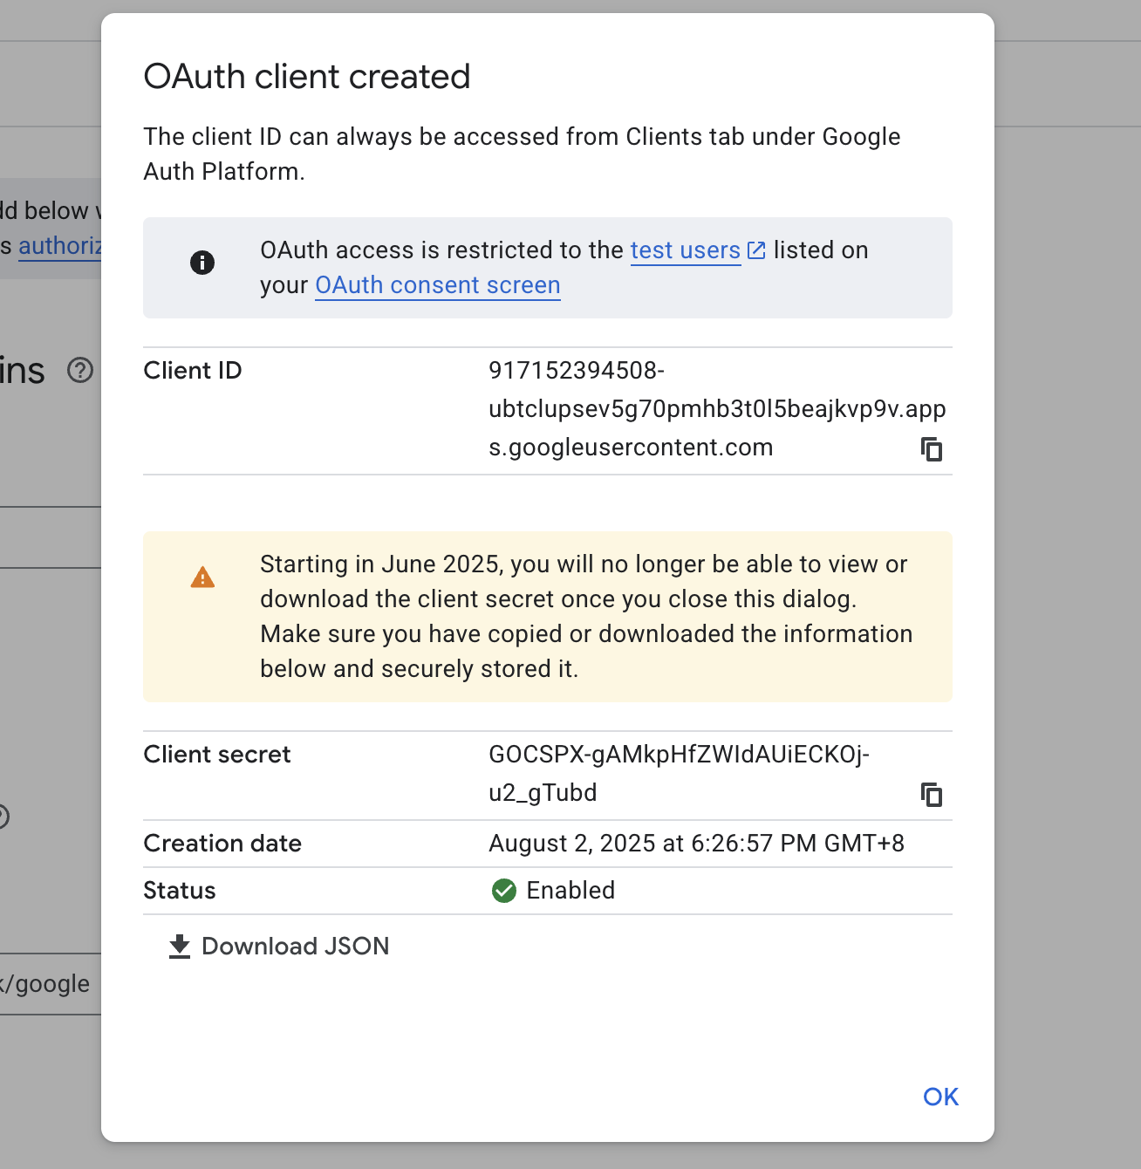Click the Client ID row label
This screenshot has width=1141, height=1169.
(193, 371)
